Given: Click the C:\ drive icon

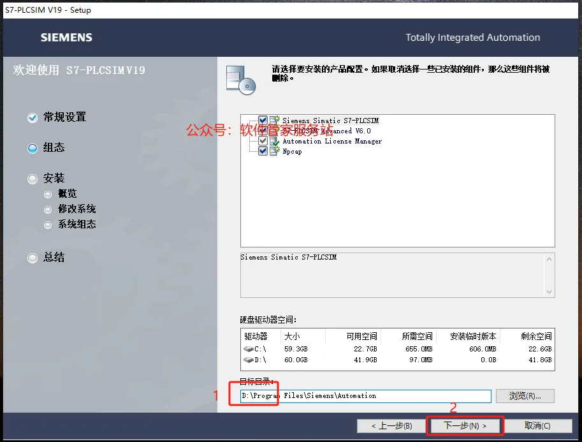Looking at the screenshot, I should 249,349.
